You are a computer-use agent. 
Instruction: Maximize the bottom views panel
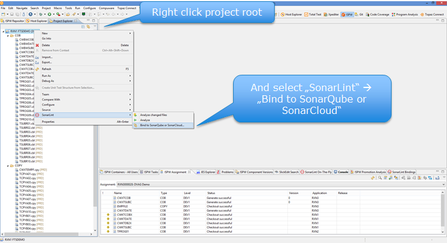[x=443, y=171]
